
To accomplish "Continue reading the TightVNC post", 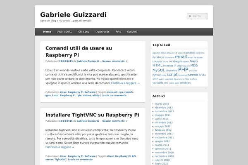I will tap(60, 147).
